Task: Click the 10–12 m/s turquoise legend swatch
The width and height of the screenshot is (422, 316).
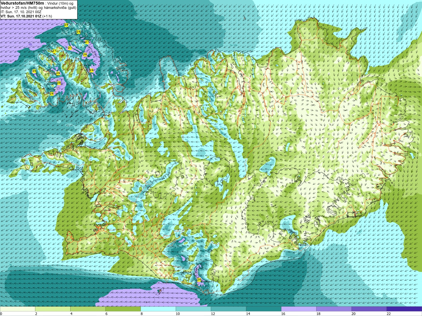Action: click(194, 309)
